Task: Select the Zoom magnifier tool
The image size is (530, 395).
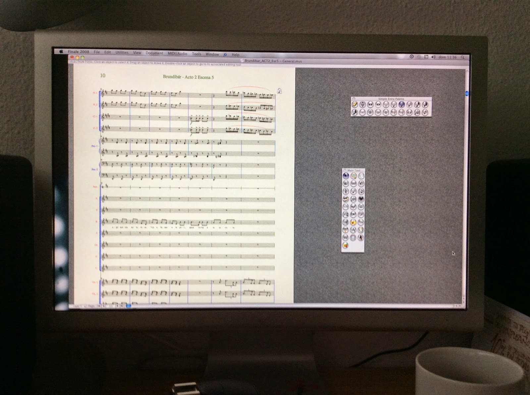Action: (x=353, y=176)
